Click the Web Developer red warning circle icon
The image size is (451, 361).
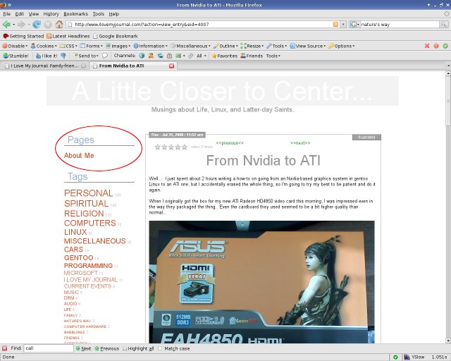[x=436, y=46]
